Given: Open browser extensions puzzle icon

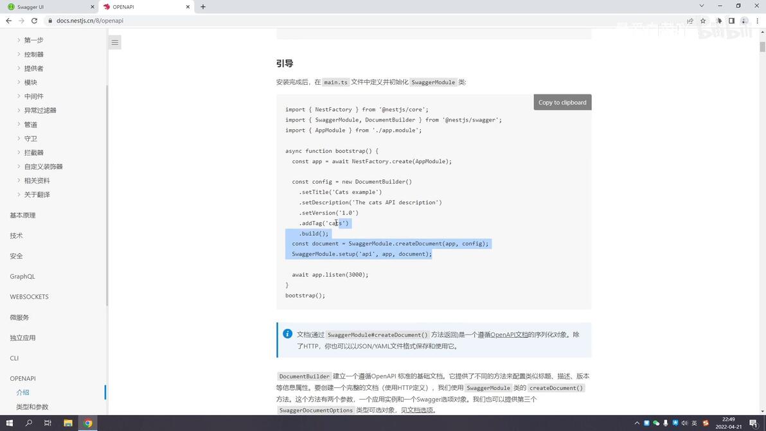Looking at the screenshot, I should tap(719, 21).
